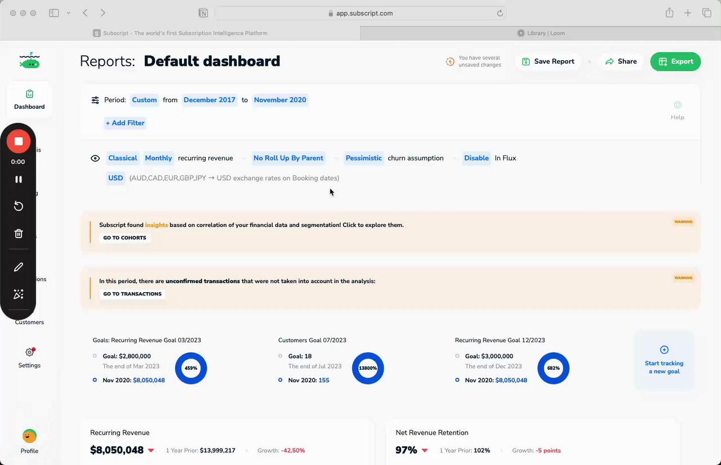Change the Classical revenue setting
This screenshot has width=721, height=465.
[123, 158]
